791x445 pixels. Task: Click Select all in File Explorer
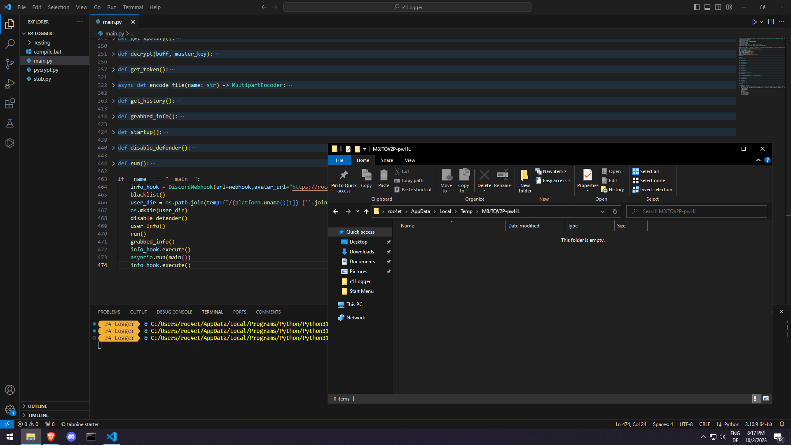click(646, 171)
